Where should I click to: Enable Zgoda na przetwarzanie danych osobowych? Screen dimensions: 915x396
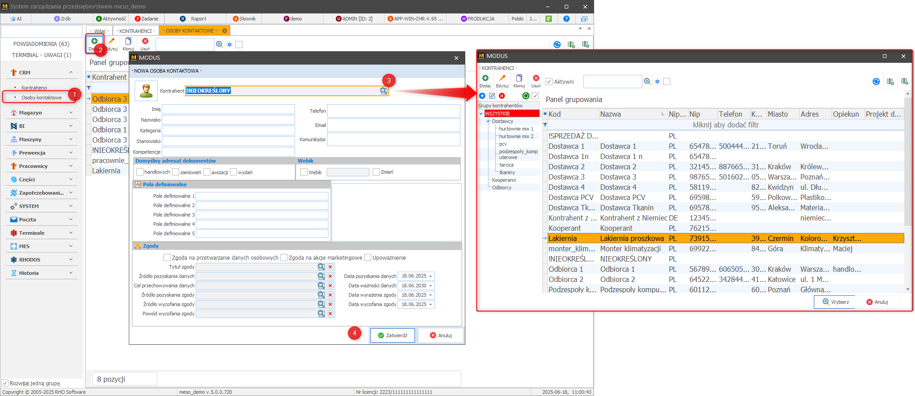point(167,257)
